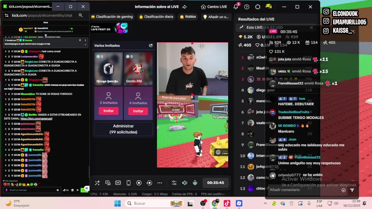This screenshot has height=209, width=372.
Task: Open the audio mixer sliders icon
Action: pyautogui.click(x=174, y=183)
